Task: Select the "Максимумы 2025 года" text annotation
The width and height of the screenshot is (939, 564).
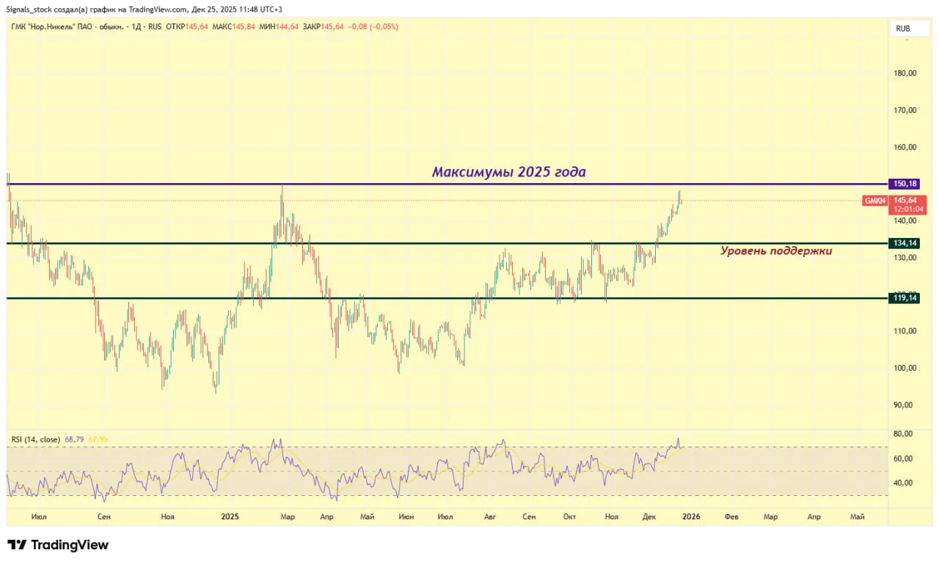Action: click(508, 172)
